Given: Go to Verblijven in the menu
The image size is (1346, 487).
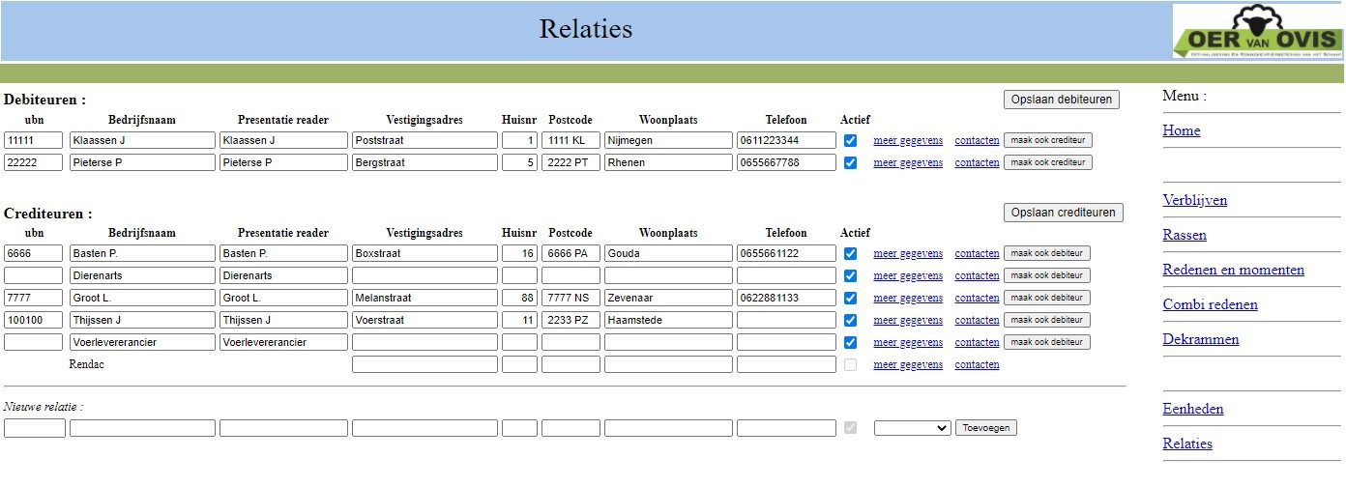Looking at the screenshot, I should point(1194,200).
